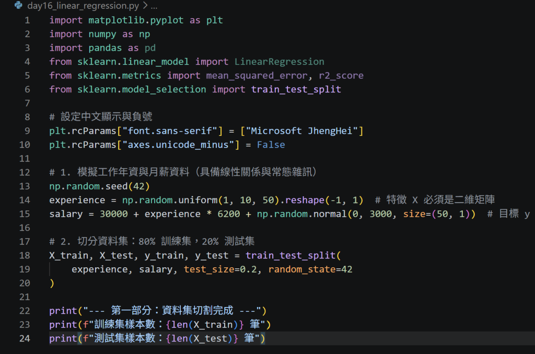Expand the breadcrumb ellipsis after the file name
Image resolution: width=535 pixels, height=354 pixels.
click(154, 6)
